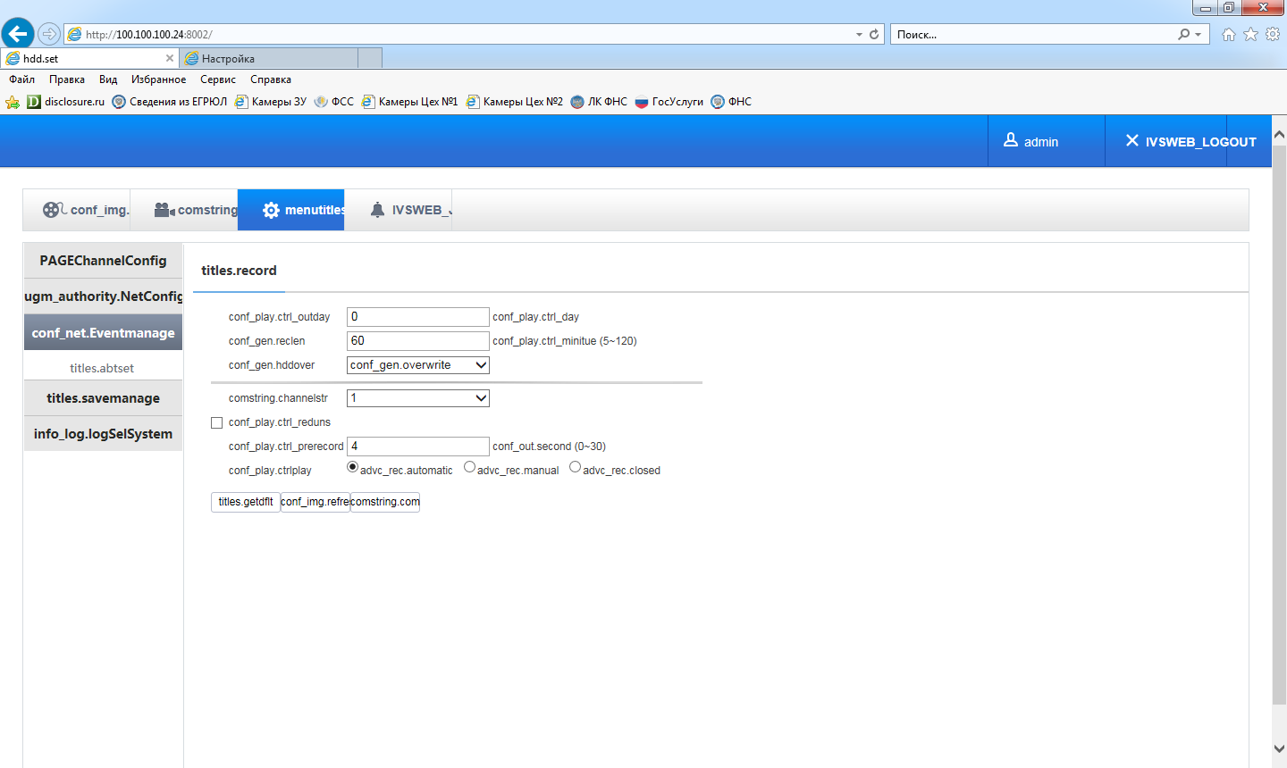This screenshot has width=1287, height=768.
Task: Switch to the Настройка browser tab
Action: 268,58
